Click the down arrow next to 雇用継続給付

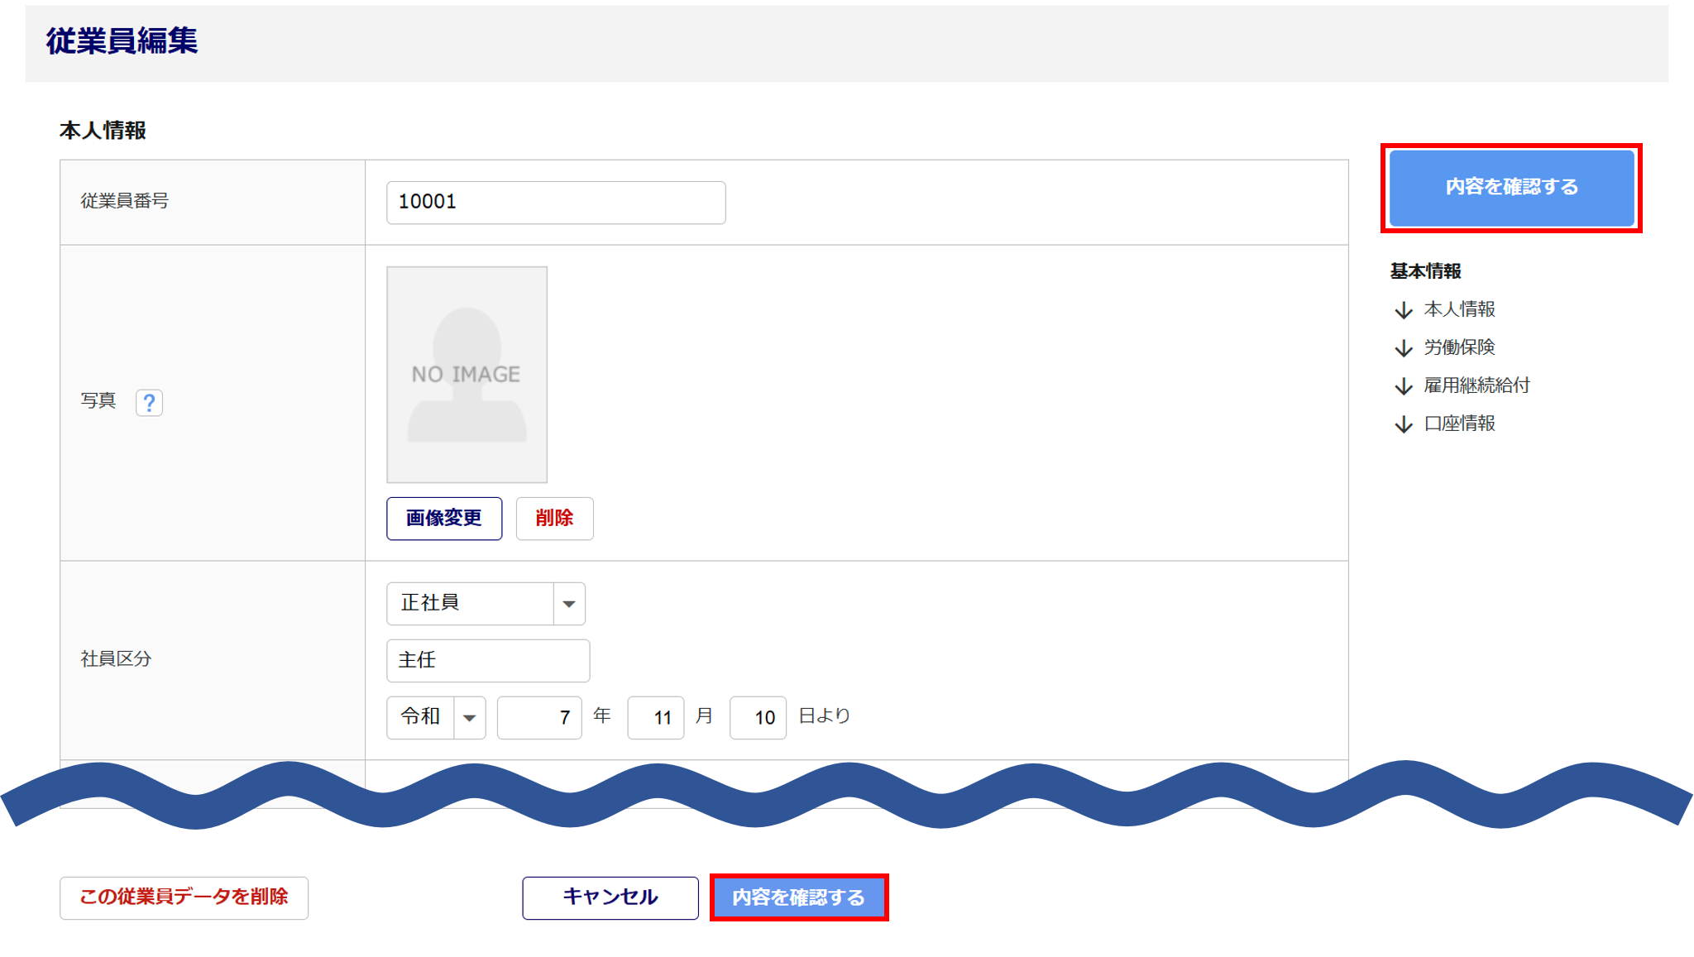[x=1403, y=386]
